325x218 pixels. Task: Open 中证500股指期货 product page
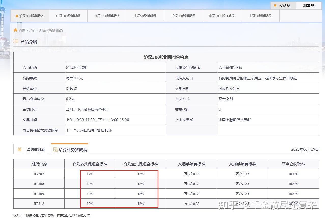point(68,16)
